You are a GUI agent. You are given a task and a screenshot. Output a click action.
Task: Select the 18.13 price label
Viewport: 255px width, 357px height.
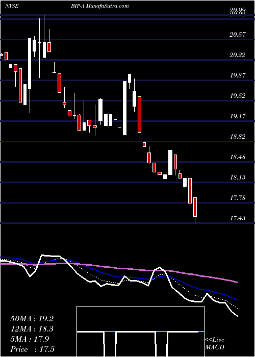(x=238, y=177)
